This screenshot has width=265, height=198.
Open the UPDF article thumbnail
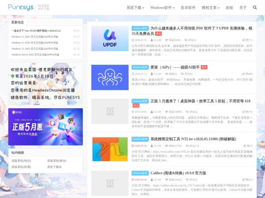click(110, 38)
